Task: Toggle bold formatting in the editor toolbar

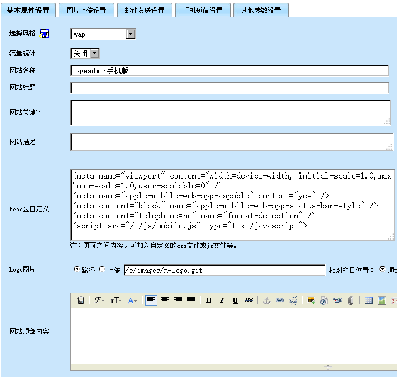Action: [x=209, y=300]
